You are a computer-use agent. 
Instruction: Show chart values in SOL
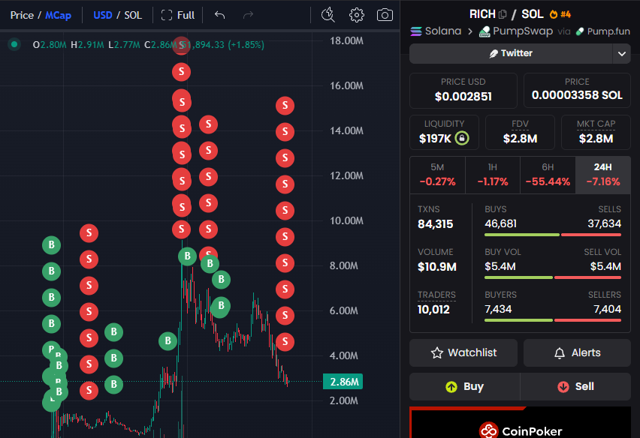point(133,15)
